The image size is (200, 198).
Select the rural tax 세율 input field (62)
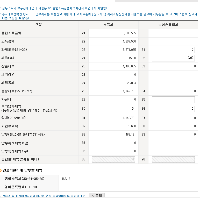pyautogui.click(x=173, y=58)
